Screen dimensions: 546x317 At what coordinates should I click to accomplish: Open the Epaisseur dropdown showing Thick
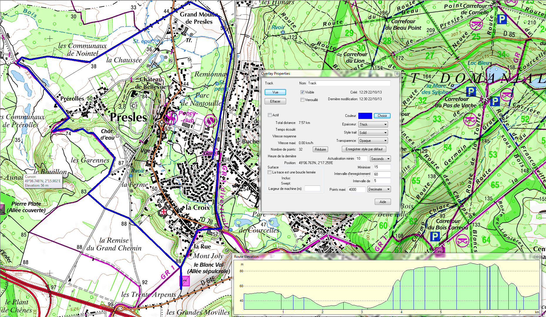point(373,125)
